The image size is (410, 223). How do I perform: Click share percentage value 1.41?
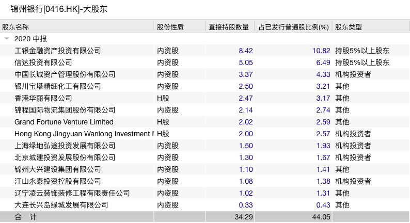pyautogui.click(x=323, y=169)
